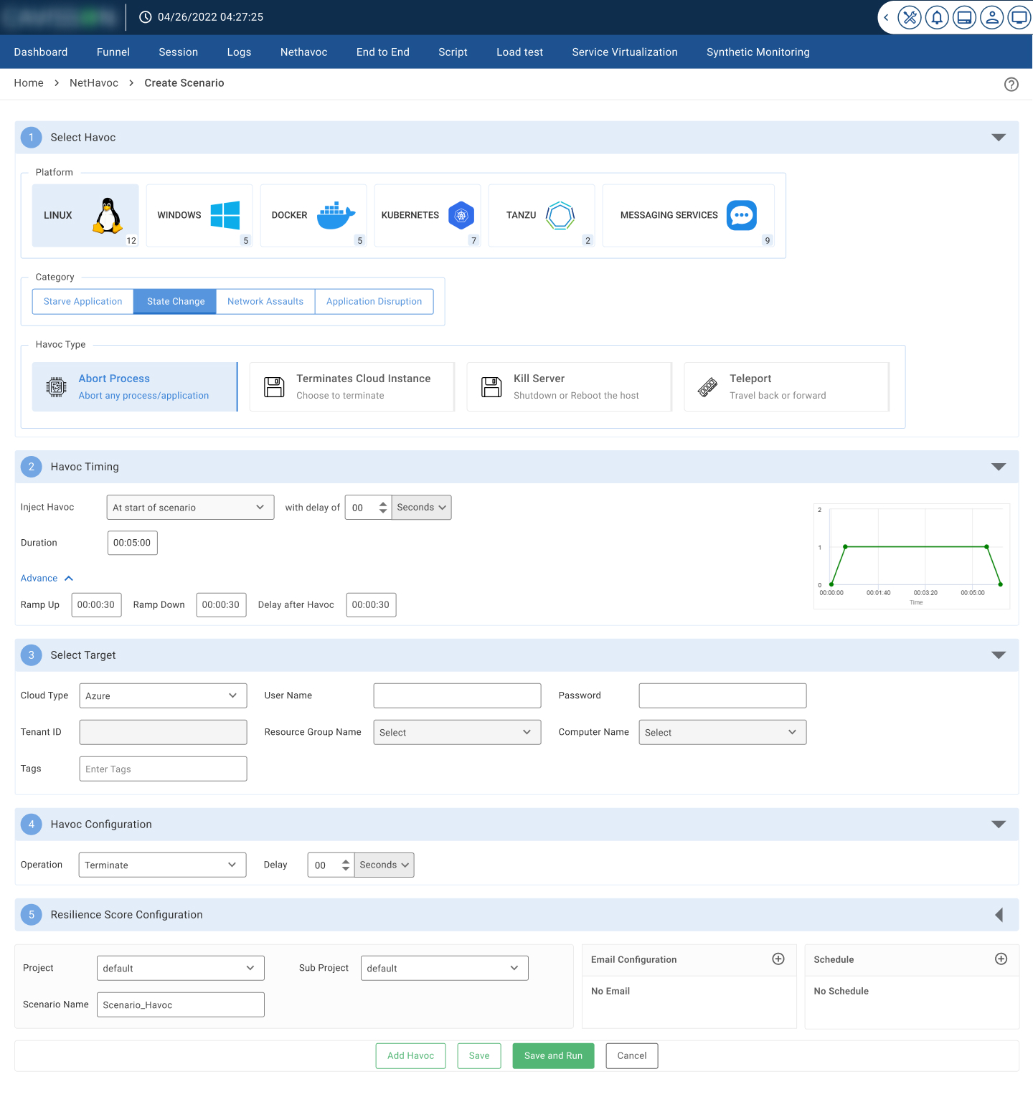Viewport: 1033px width, 1107px height.
Task: Go to Synthetic Monitoring menu
Action: point(758,52)
